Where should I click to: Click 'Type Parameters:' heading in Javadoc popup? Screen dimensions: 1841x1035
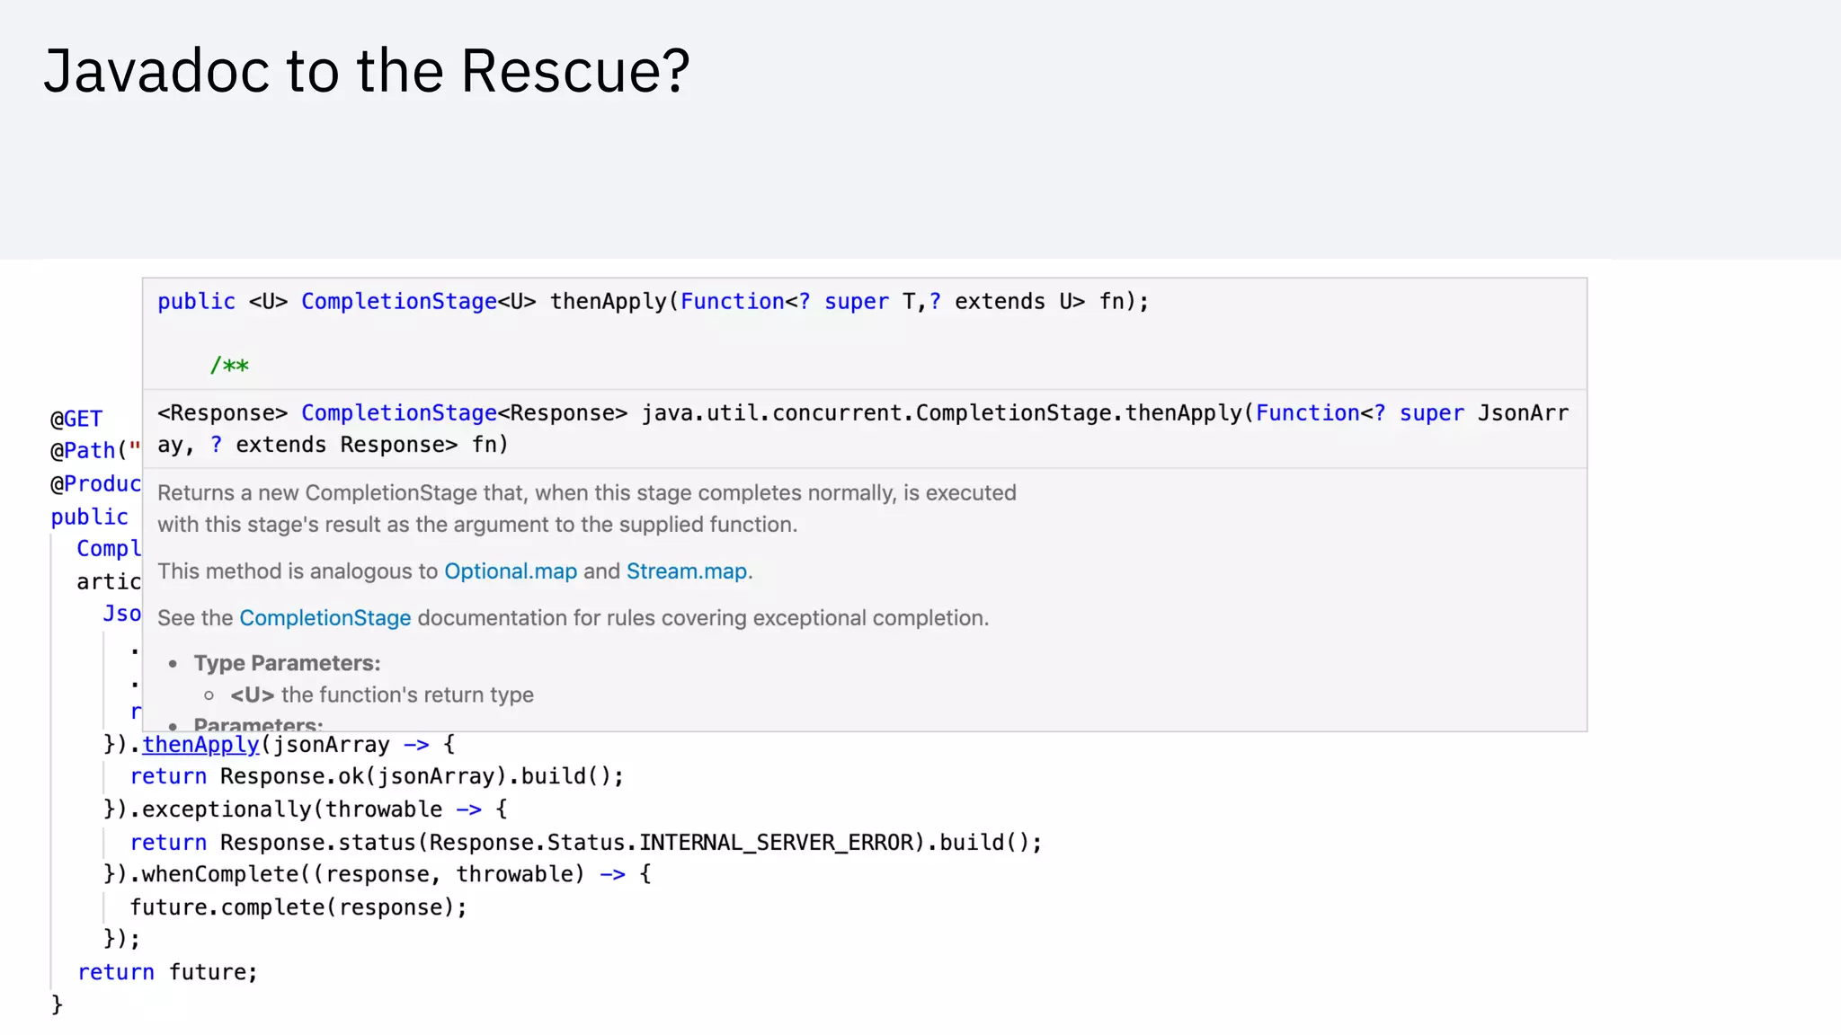coord(287,663)
